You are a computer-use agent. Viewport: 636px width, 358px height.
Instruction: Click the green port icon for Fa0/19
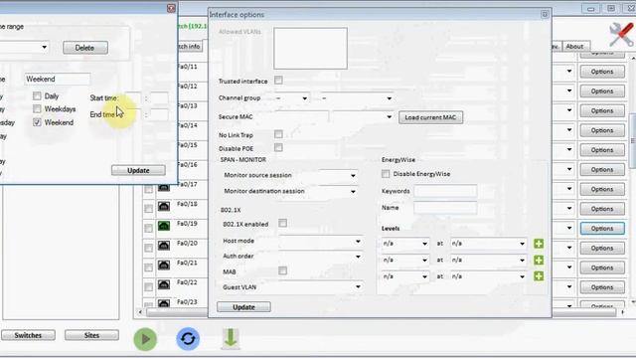[x=164, y=226]
